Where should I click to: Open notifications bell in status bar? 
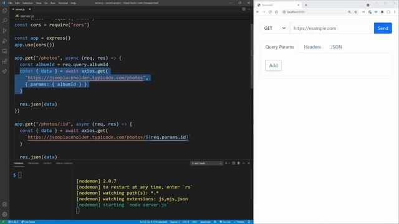coord(249,222)
